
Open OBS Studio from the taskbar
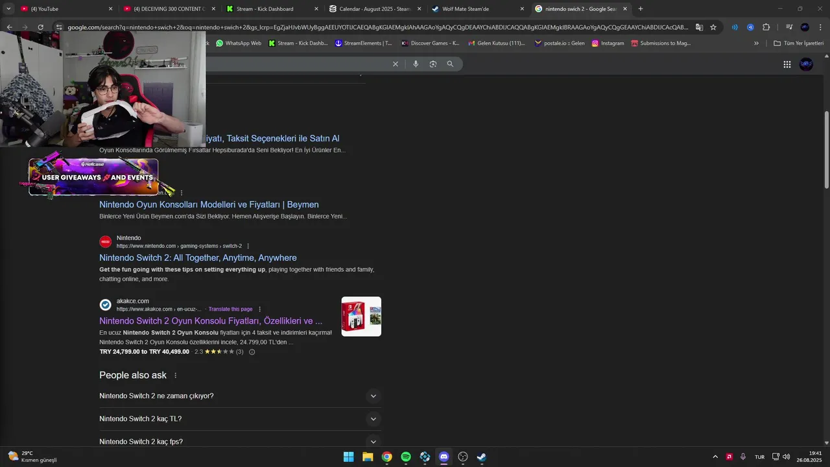pos(463,457)
